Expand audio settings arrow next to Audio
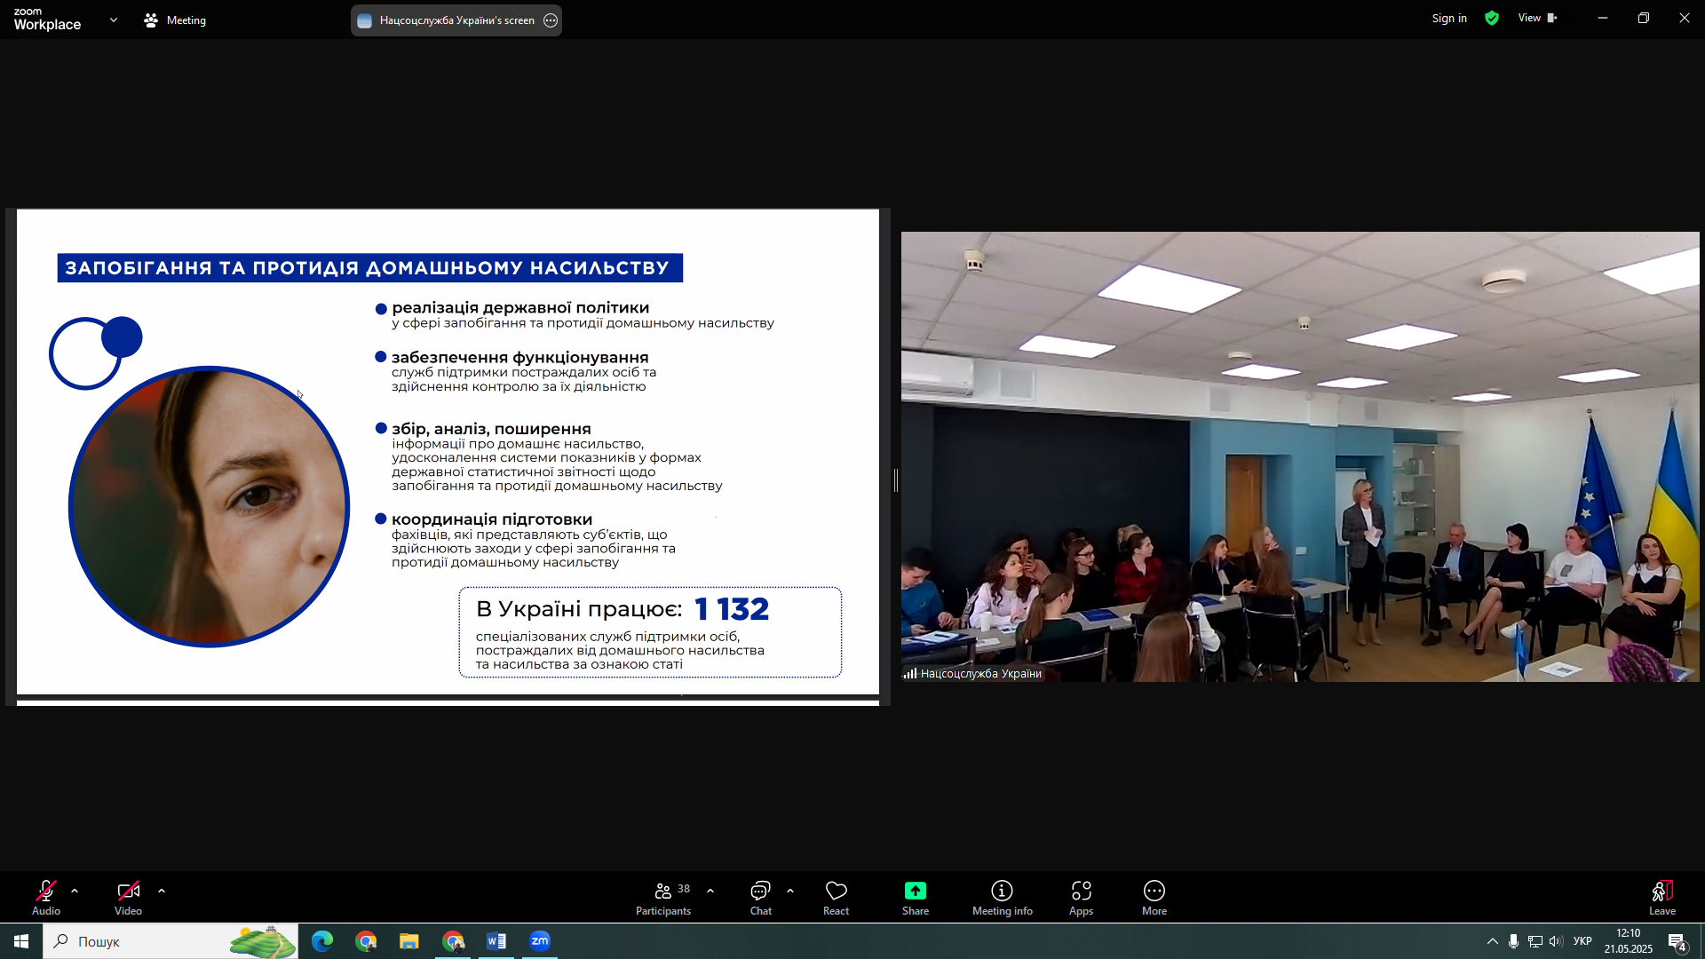 click(x=75, y=891)
